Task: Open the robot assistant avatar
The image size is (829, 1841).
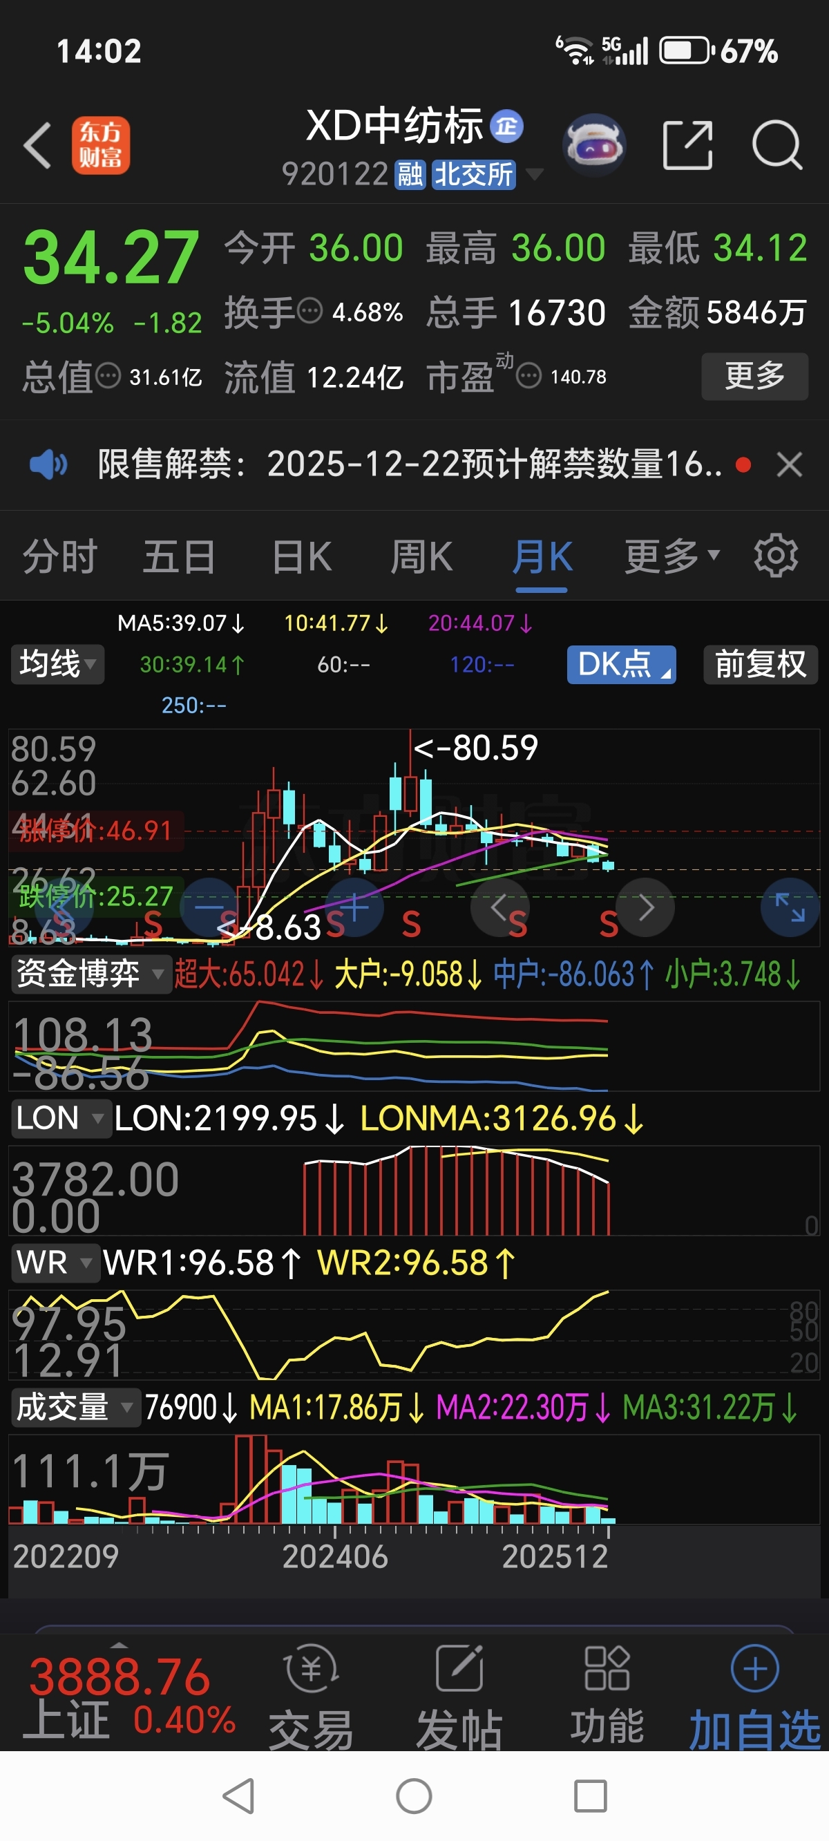Action: point(594,145)
